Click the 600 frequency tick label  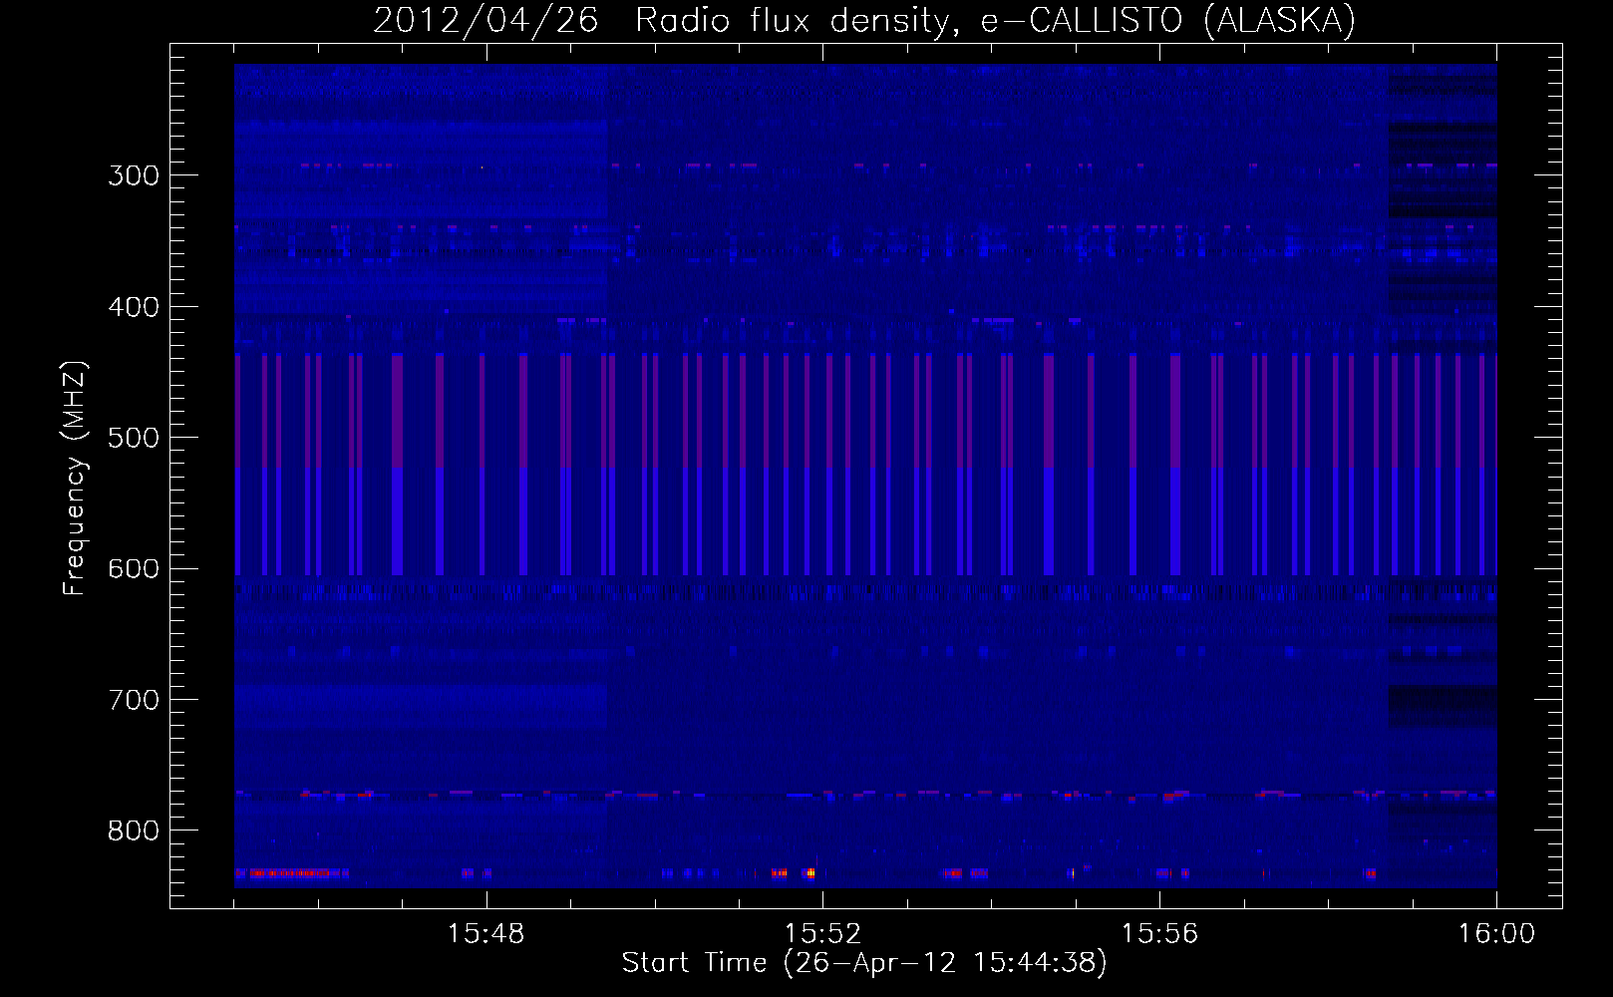click(134, 569)
